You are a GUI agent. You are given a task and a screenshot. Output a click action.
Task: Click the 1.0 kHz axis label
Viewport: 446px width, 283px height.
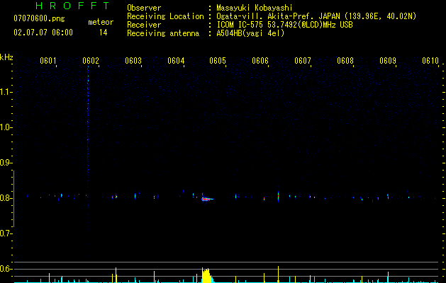[5, 127]
